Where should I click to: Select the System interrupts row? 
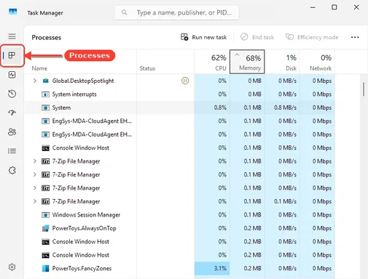point(180,94)
